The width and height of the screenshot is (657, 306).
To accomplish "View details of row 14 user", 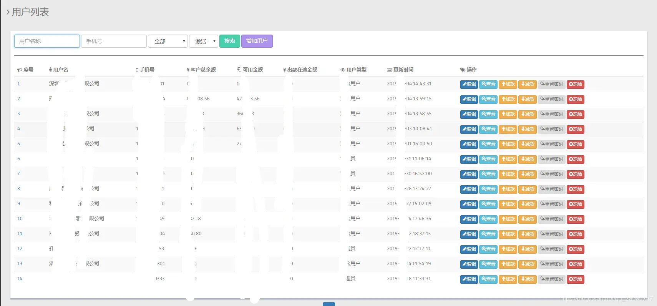I will pyautogui.click(x=488, y=279).
